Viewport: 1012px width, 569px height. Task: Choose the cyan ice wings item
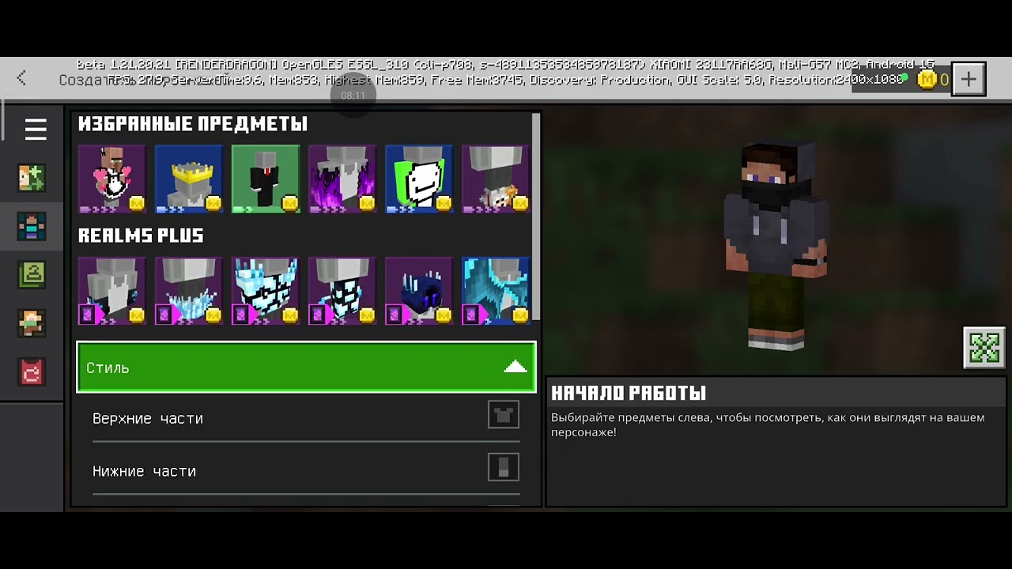click(496, 291)
